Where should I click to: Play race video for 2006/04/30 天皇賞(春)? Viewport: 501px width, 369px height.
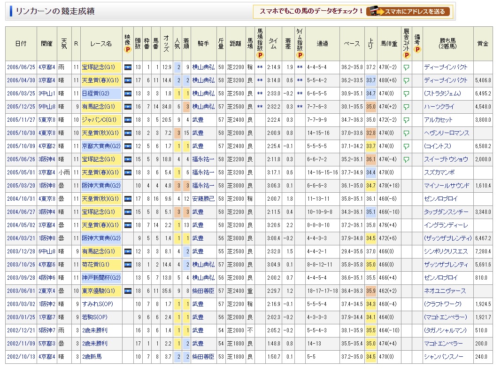[128, 80]
